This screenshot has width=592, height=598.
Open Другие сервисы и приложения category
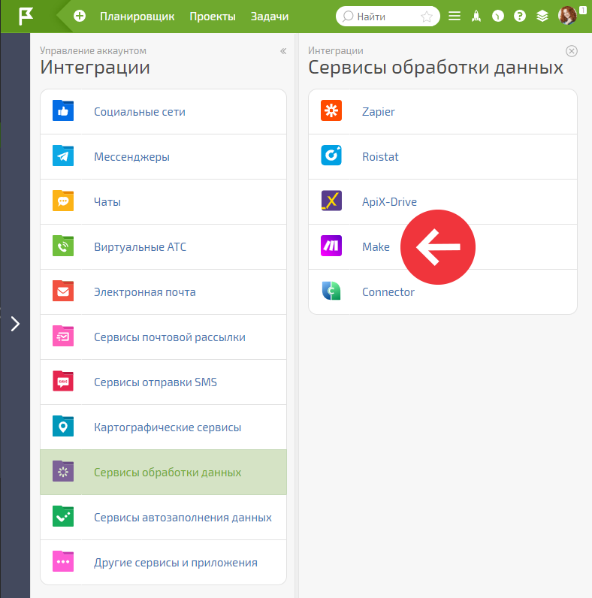point(163,562)
